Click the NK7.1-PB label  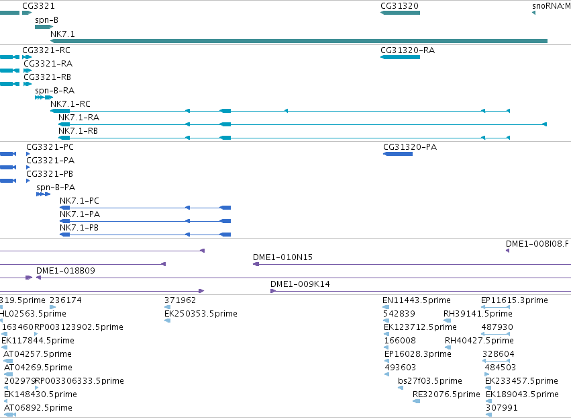click(79, 228)
